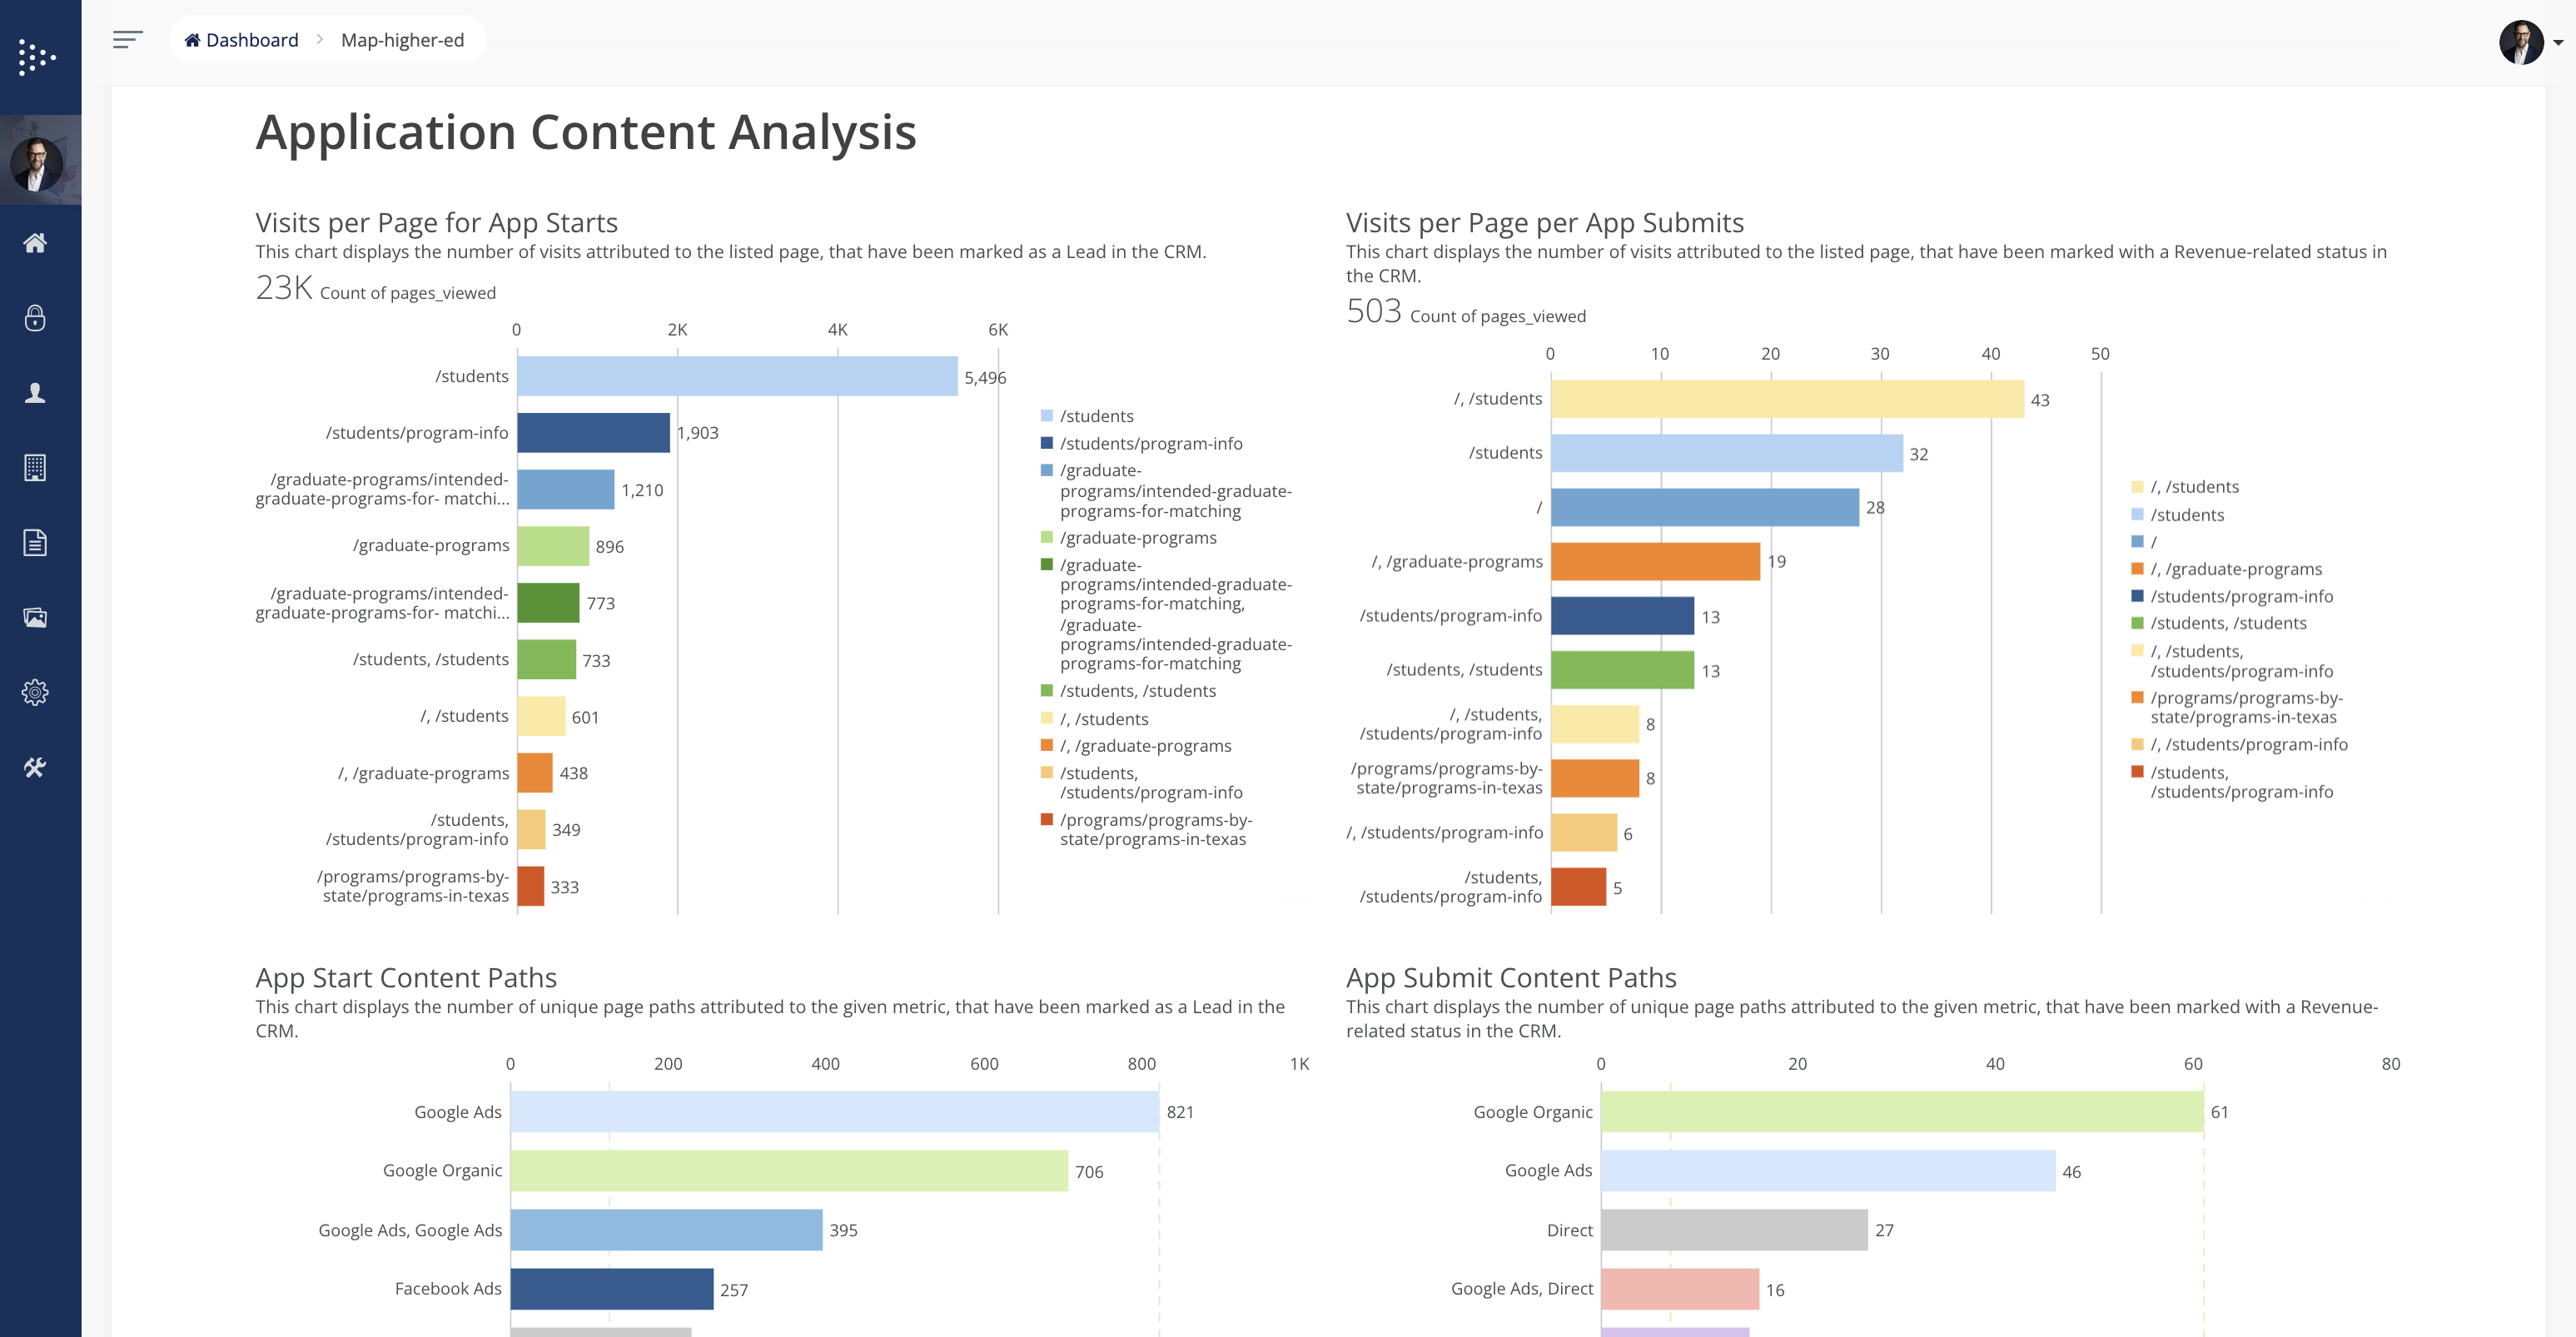Open the image gallery icon in sidebar
The height and width of the screenshot is (1337, 2576).
tap(35, 617)
